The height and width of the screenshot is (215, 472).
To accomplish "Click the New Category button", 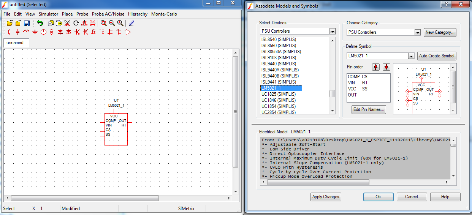I will coord(440,32).
